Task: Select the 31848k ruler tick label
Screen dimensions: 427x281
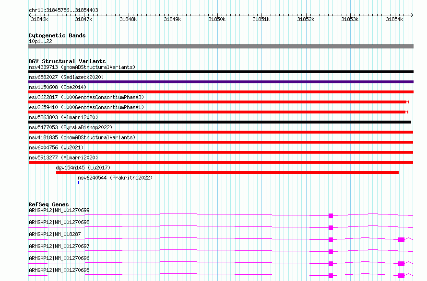Action: coord(128,19)
